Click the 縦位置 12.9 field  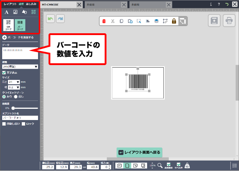tap(62, 167)
